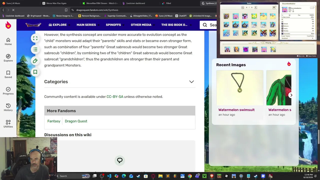
Task: Click the Dragon Quest wiki logo
Action: coord(33,25)
